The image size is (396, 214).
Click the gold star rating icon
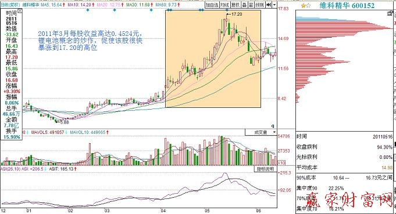click(304, 6)
